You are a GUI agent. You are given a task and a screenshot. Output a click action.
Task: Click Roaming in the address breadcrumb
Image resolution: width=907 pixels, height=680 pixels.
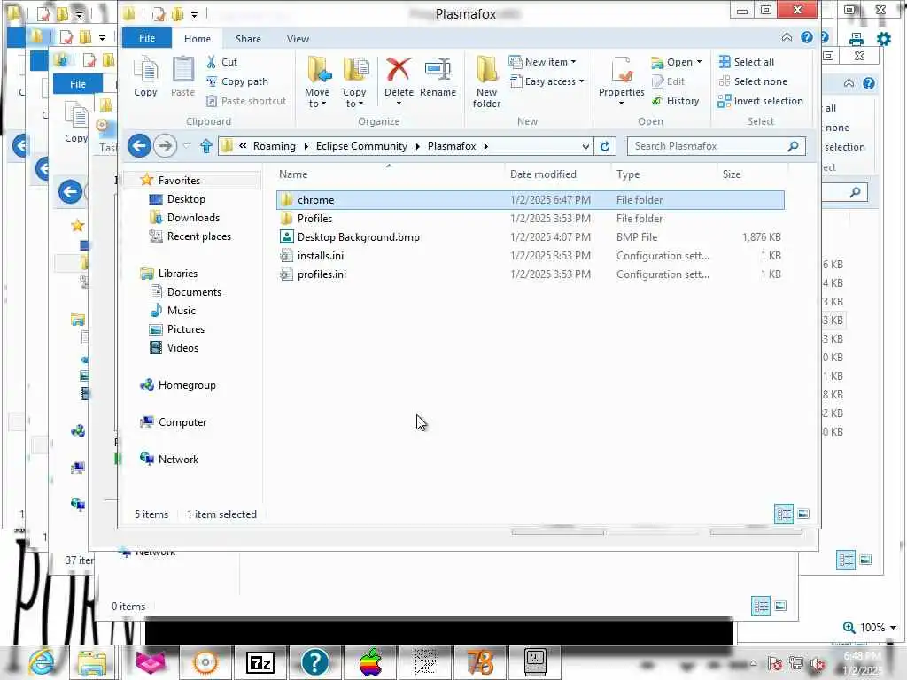pyautogui.click(x=275, y=146)
